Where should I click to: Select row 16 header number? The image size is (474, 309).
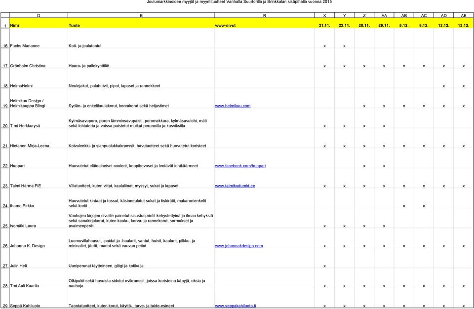[x=5, y=38]
